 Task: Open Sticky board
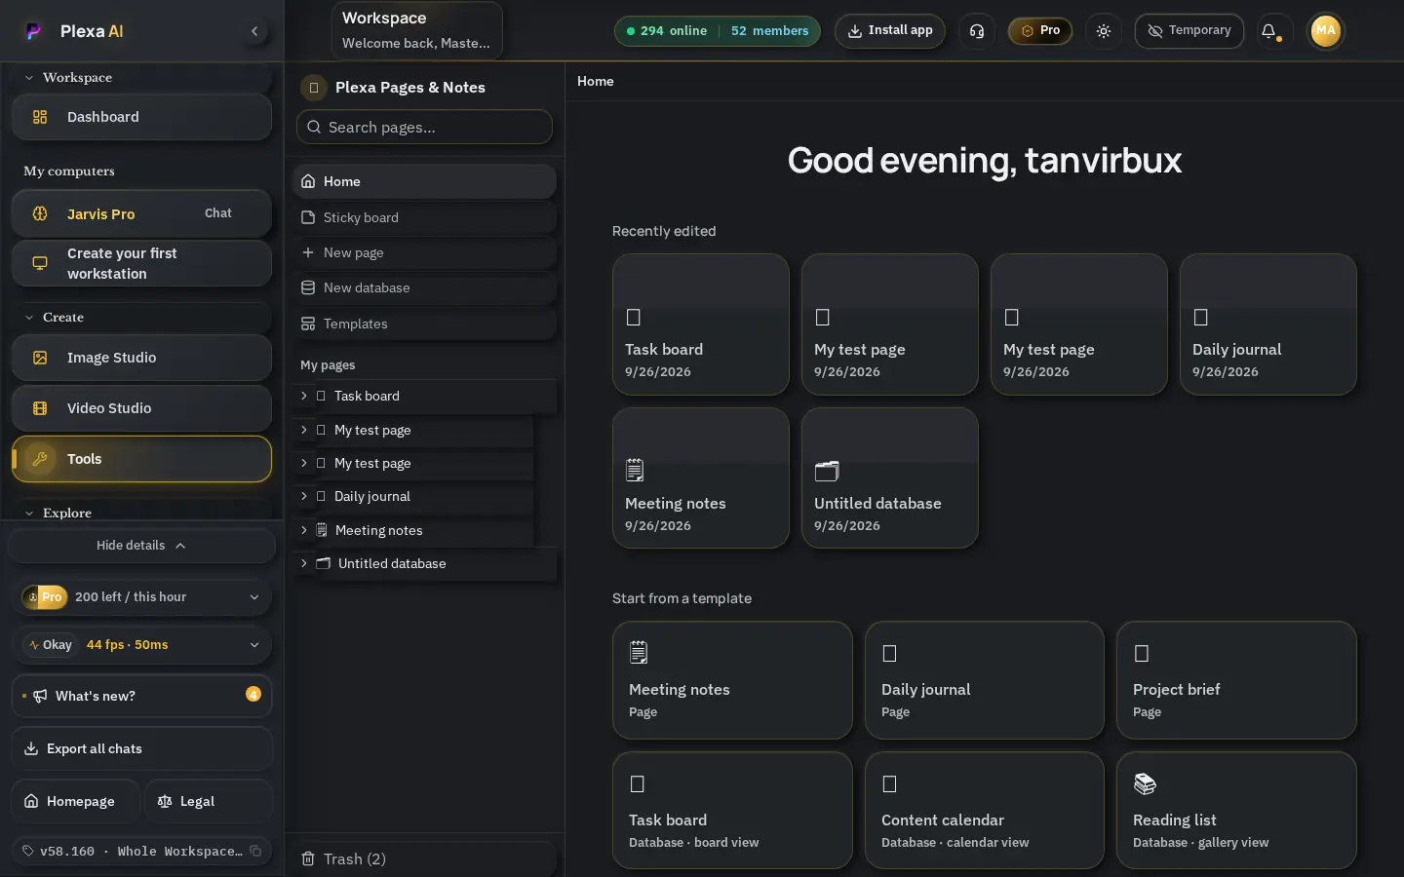click(424, 217)
